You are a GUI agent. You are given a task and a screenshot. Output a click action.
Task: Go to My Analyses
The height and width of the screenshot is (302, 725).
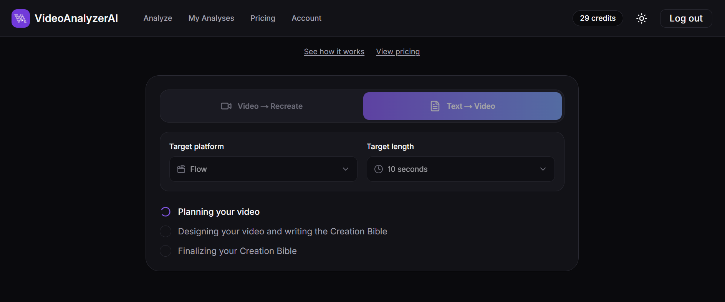click(x=211, y=18)
